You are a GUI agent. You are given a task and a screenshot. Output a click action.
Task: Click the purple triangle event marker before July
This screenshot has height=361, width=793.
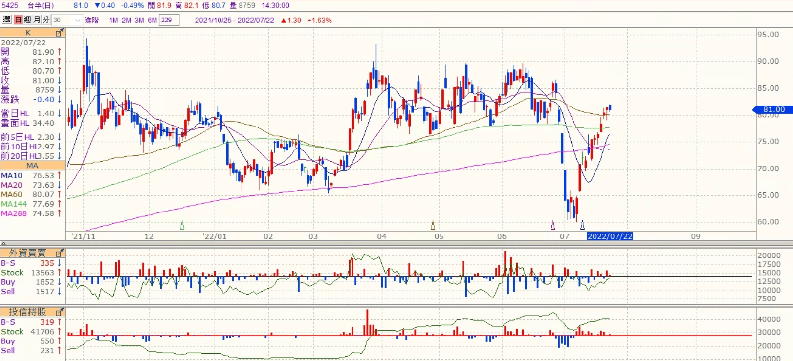(553, 225)
